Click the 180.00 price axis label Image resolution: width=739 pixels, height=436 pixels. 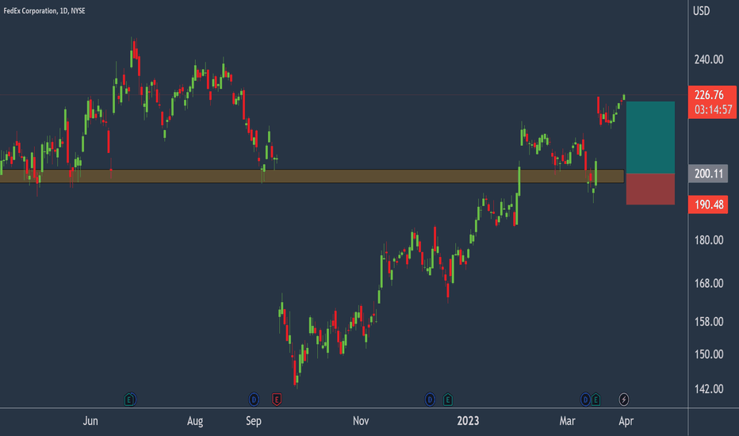pos(708,240)
